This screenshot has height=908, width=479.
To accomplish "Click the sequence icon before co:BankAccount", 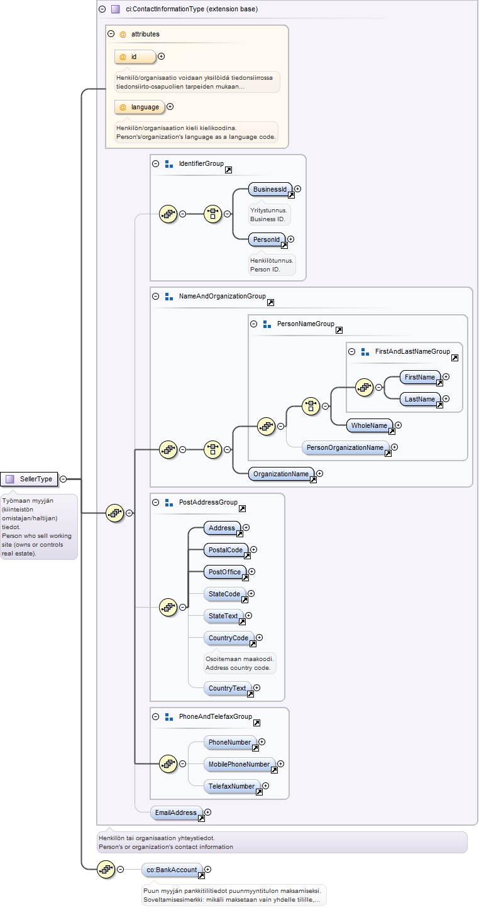I will 106,870.
